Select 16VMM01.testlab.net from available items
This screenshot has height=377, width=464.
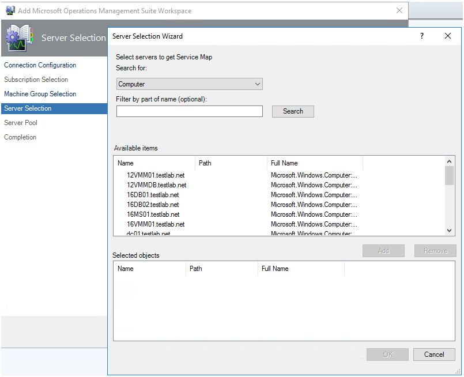(x=156, y=224)
